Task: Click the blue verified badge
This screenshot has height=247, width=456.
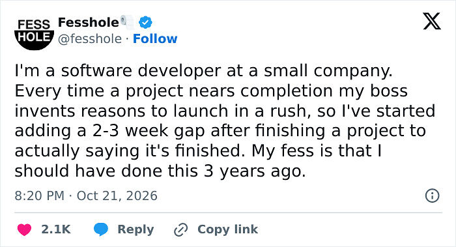Action: click(145, 22)
